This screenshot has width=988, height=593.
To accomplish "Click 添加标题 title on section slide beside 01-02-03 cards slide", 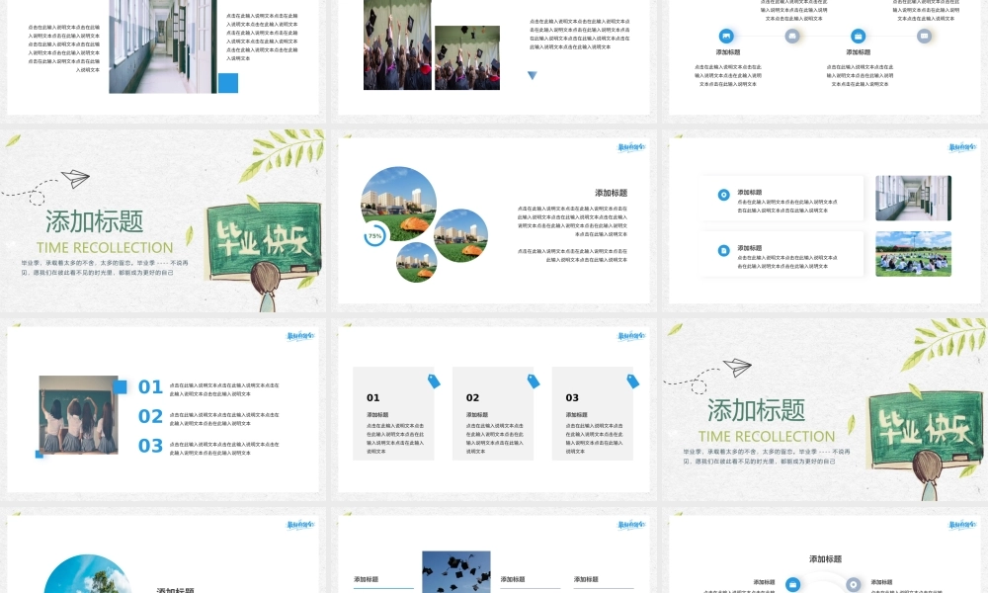I will coord(756,410).
